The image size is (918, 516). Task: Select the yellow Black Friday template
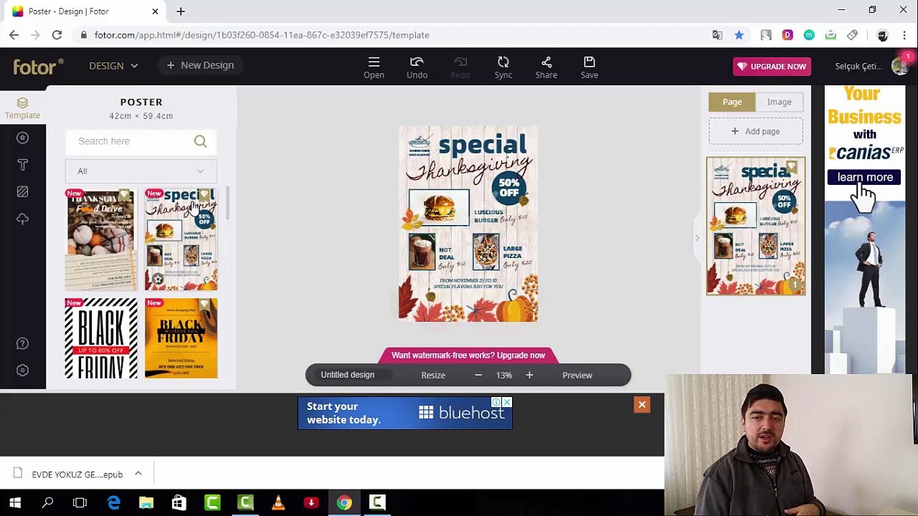[x=181, y=338]
